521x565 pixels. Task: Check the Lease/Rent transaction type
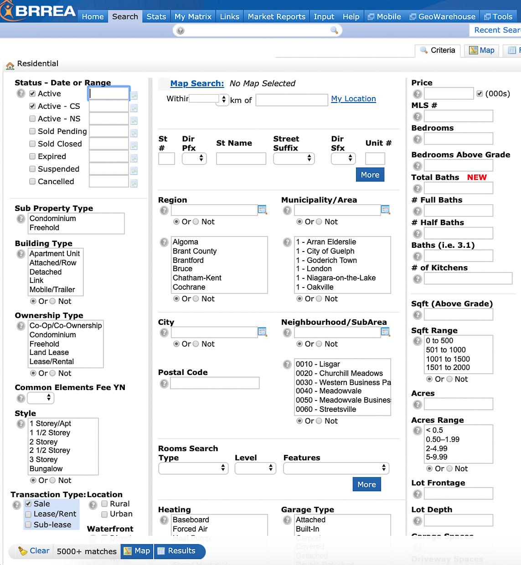coord(28,514)
